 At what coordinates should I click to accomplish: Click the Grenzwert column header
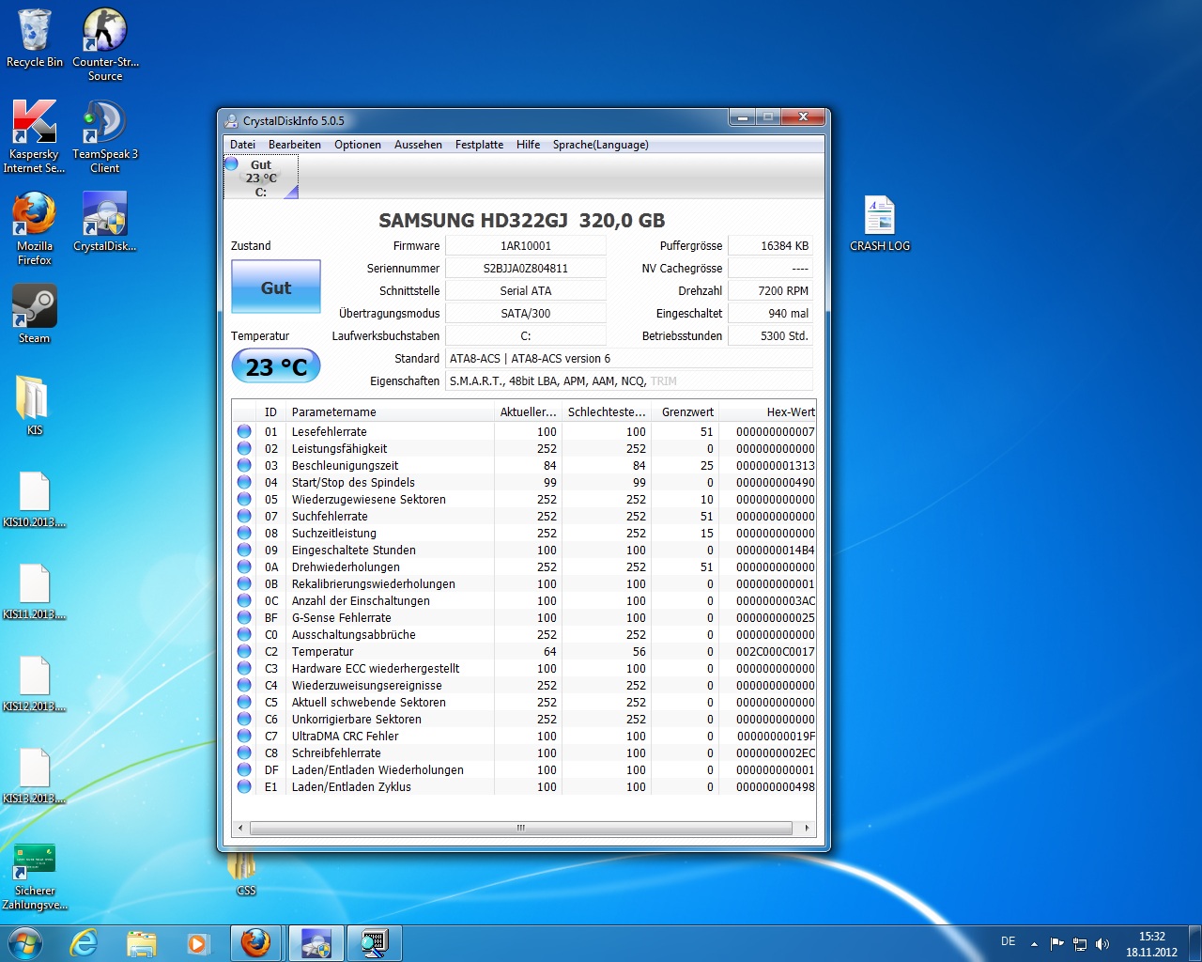click(687, 411)
